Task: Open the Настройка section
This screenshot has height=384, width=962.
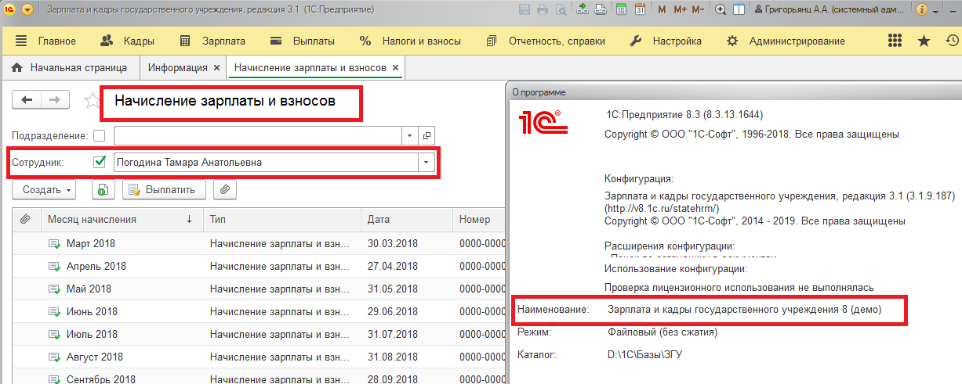Action: pyautogui.click(x=667, y=41)
